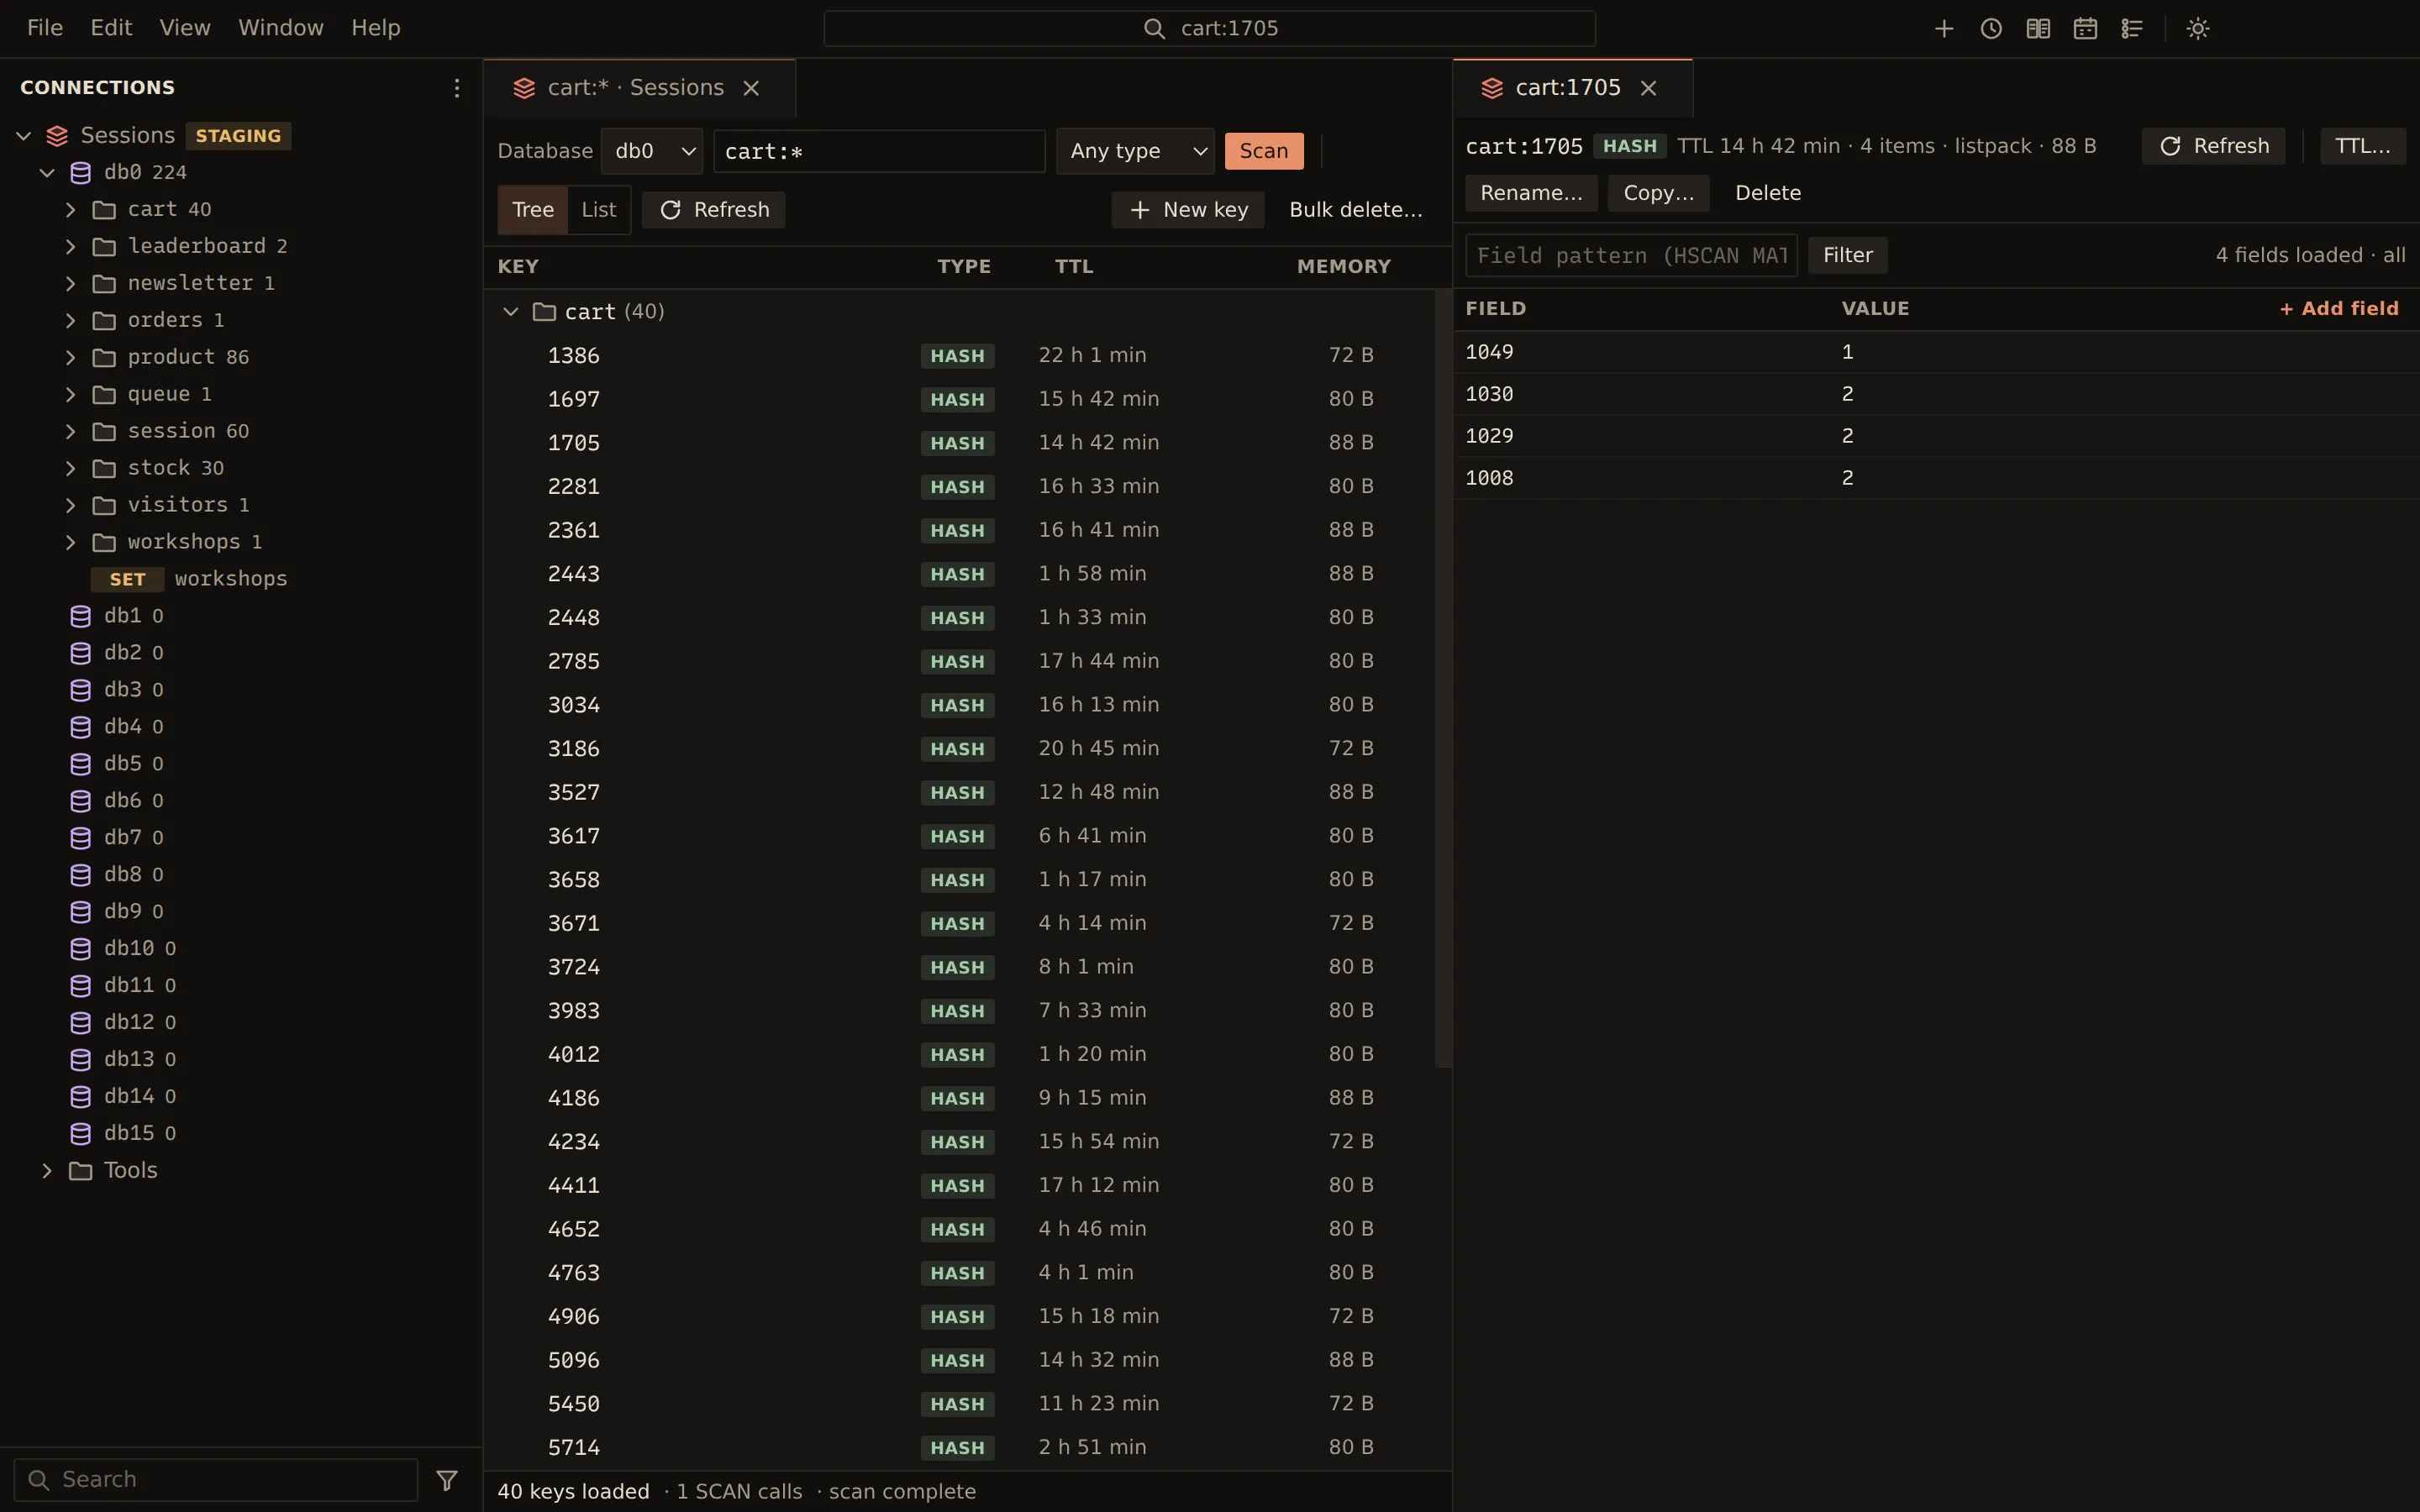Click + Add field link

(2338, 309)
